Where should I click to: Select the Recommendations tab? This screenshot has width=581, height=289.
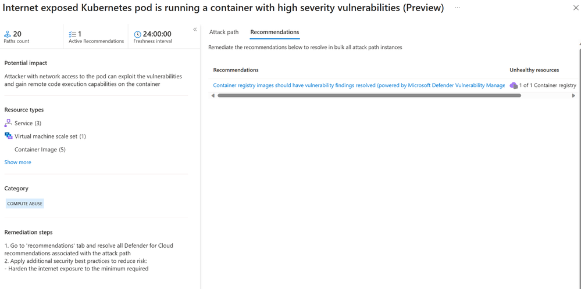275,32
